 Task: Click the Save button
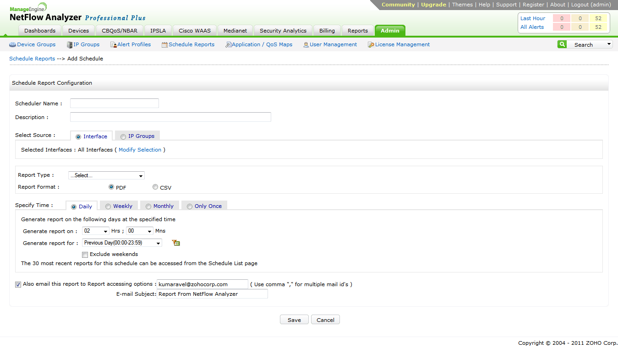tap(294, 320)
